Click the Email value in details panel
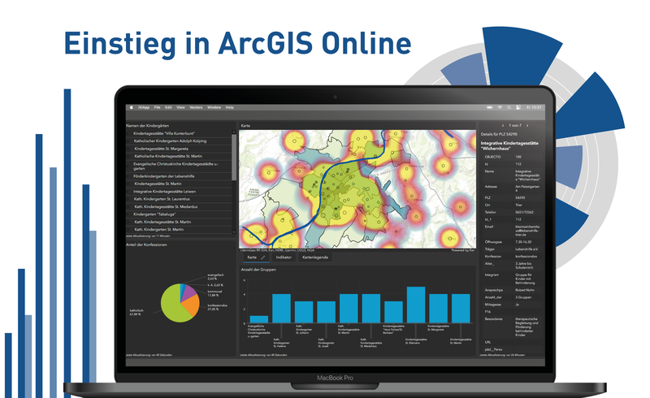650x398 pixels. (527, 231)
